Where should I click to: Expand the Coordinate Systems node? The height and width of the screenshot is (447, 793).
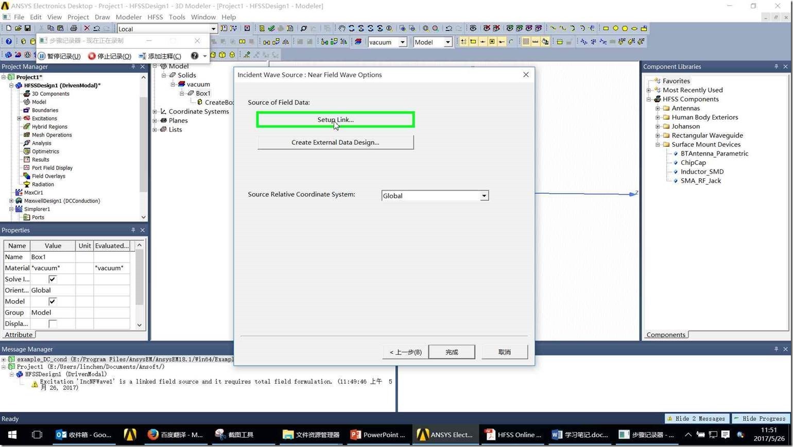tap(155, 112)
